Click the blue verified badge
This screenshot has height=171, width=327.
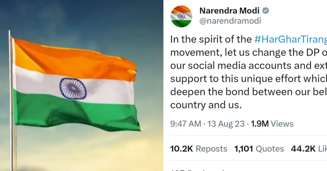[x=266, y=11]
